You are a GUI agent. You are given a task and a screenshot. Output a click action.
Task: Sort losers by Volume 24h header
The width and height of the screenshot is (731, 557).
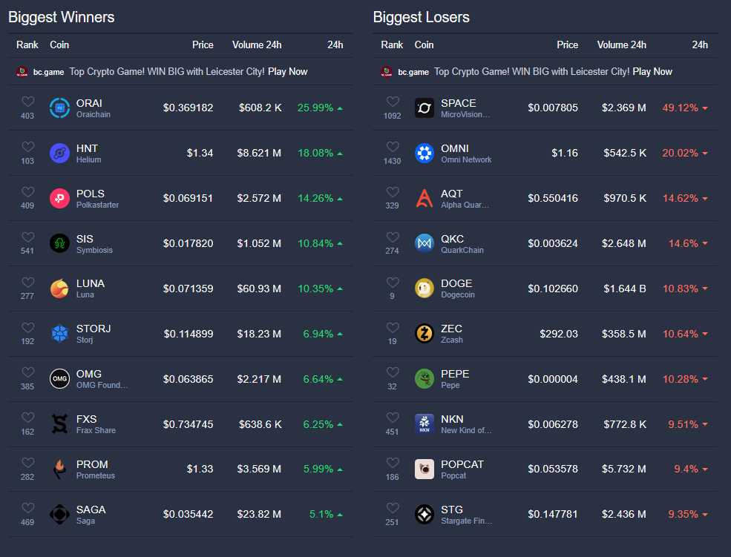coord(621,45)
